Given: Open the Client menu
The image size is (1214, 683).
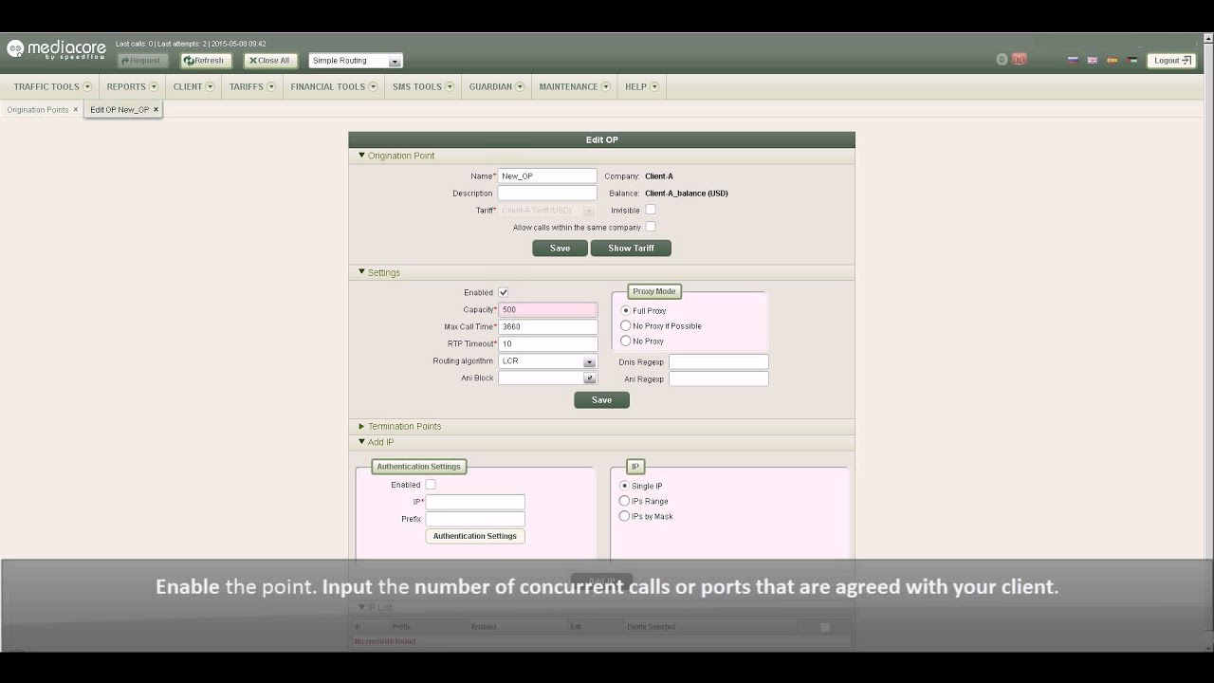Looking at the screenshot, I should point(193,86).
